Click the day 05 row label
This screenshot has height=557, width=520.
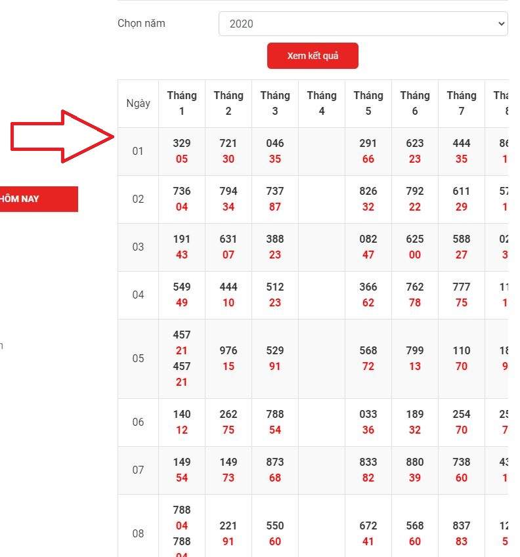(138, 358)
